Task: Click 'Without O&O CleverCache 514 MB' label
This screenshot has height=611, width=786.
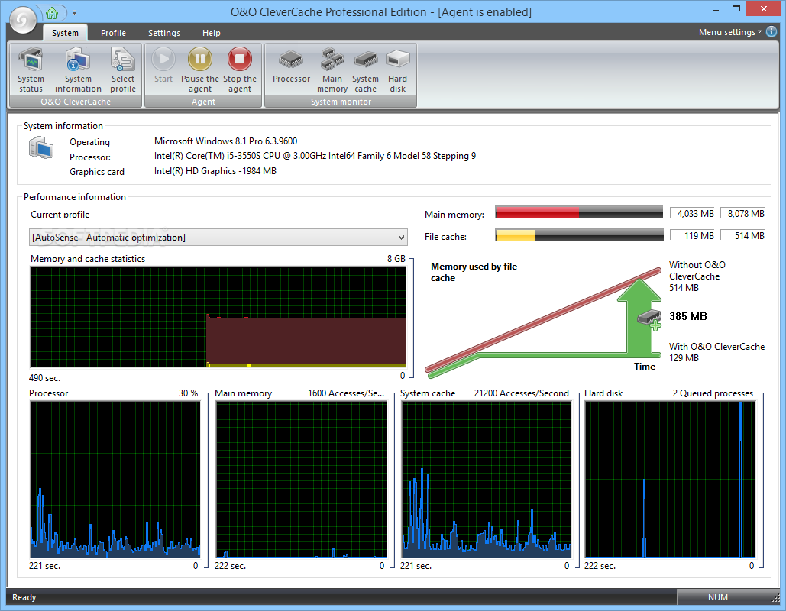Action: pyautogui.click(x=697, y=276)
